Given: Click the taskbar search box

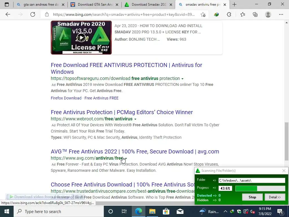Looking at the screenshot, I should point(59,211).
